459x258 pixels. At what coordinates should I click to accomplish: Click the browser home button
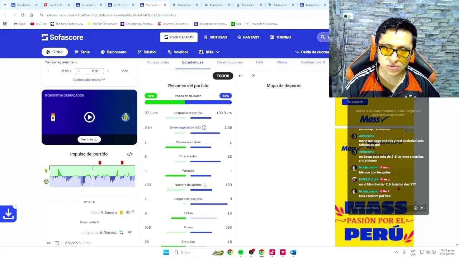pos(31,15)
